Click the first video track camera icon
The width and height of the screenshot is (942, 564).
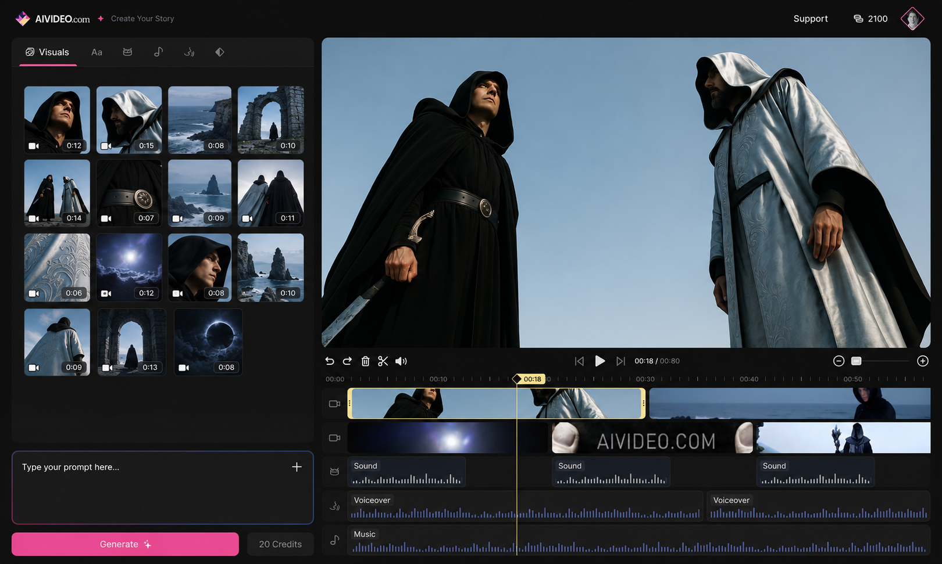[334, 404]
